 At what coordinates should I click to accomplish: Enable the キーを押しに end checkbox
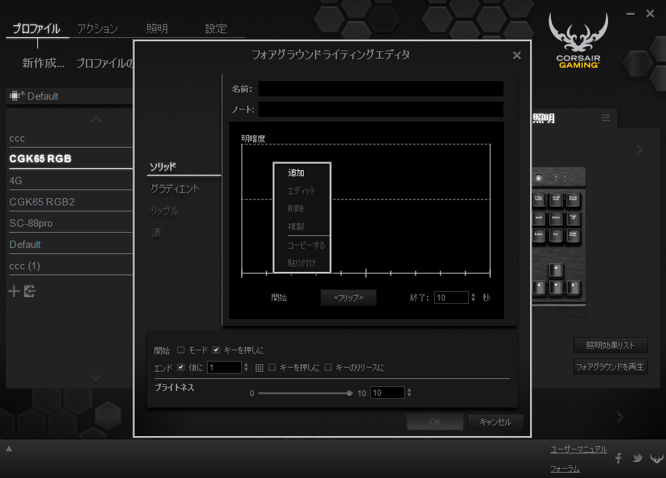pyautogui.click(x=272, y=367)
